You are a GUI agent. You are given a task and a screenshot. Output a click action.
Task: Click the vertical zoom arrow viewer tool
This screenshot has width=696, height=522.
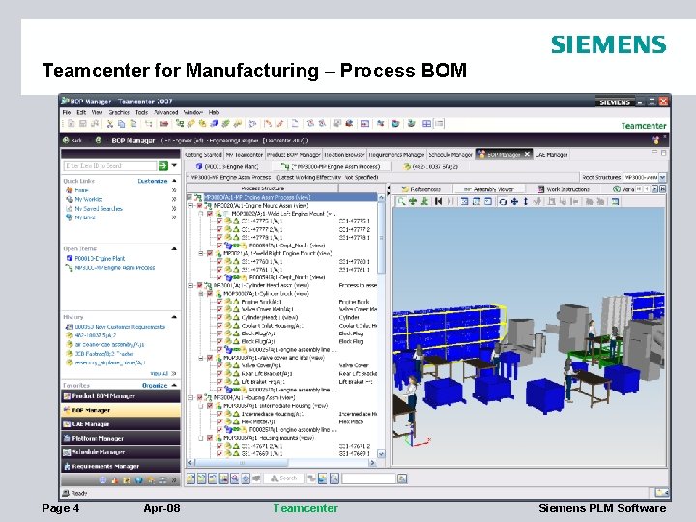coord(526,201)
